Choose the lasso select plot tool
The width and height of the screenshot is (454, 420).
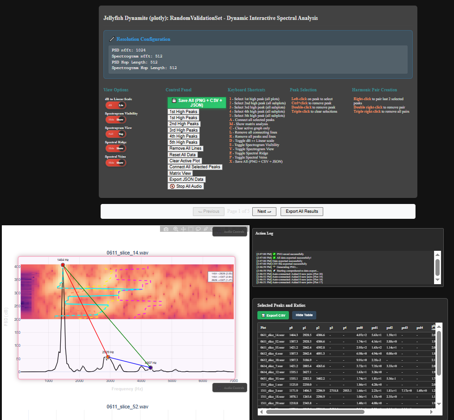[198, 229]
